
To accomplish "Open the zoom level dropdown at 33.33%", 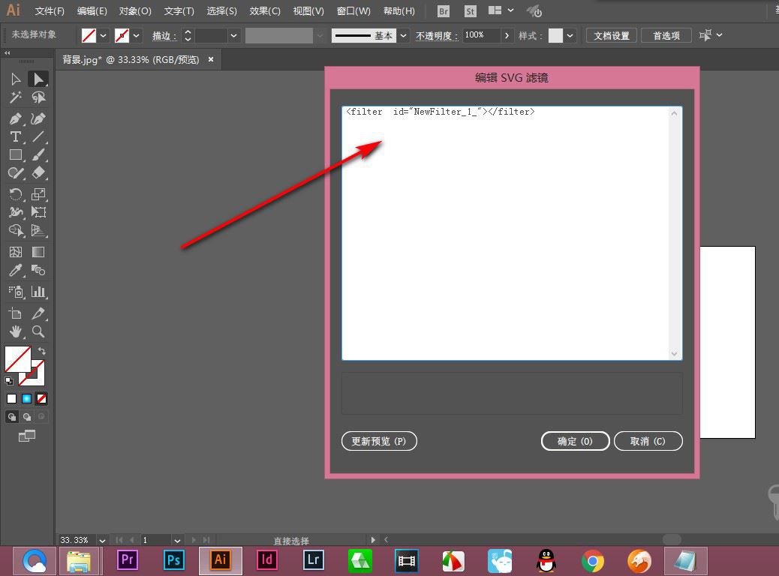I will pos(102,540).
